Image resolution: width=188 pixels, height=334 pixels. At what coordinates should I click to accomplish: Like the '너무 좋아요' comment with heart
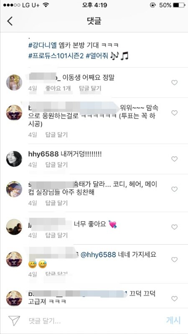[x=174, y=227]
